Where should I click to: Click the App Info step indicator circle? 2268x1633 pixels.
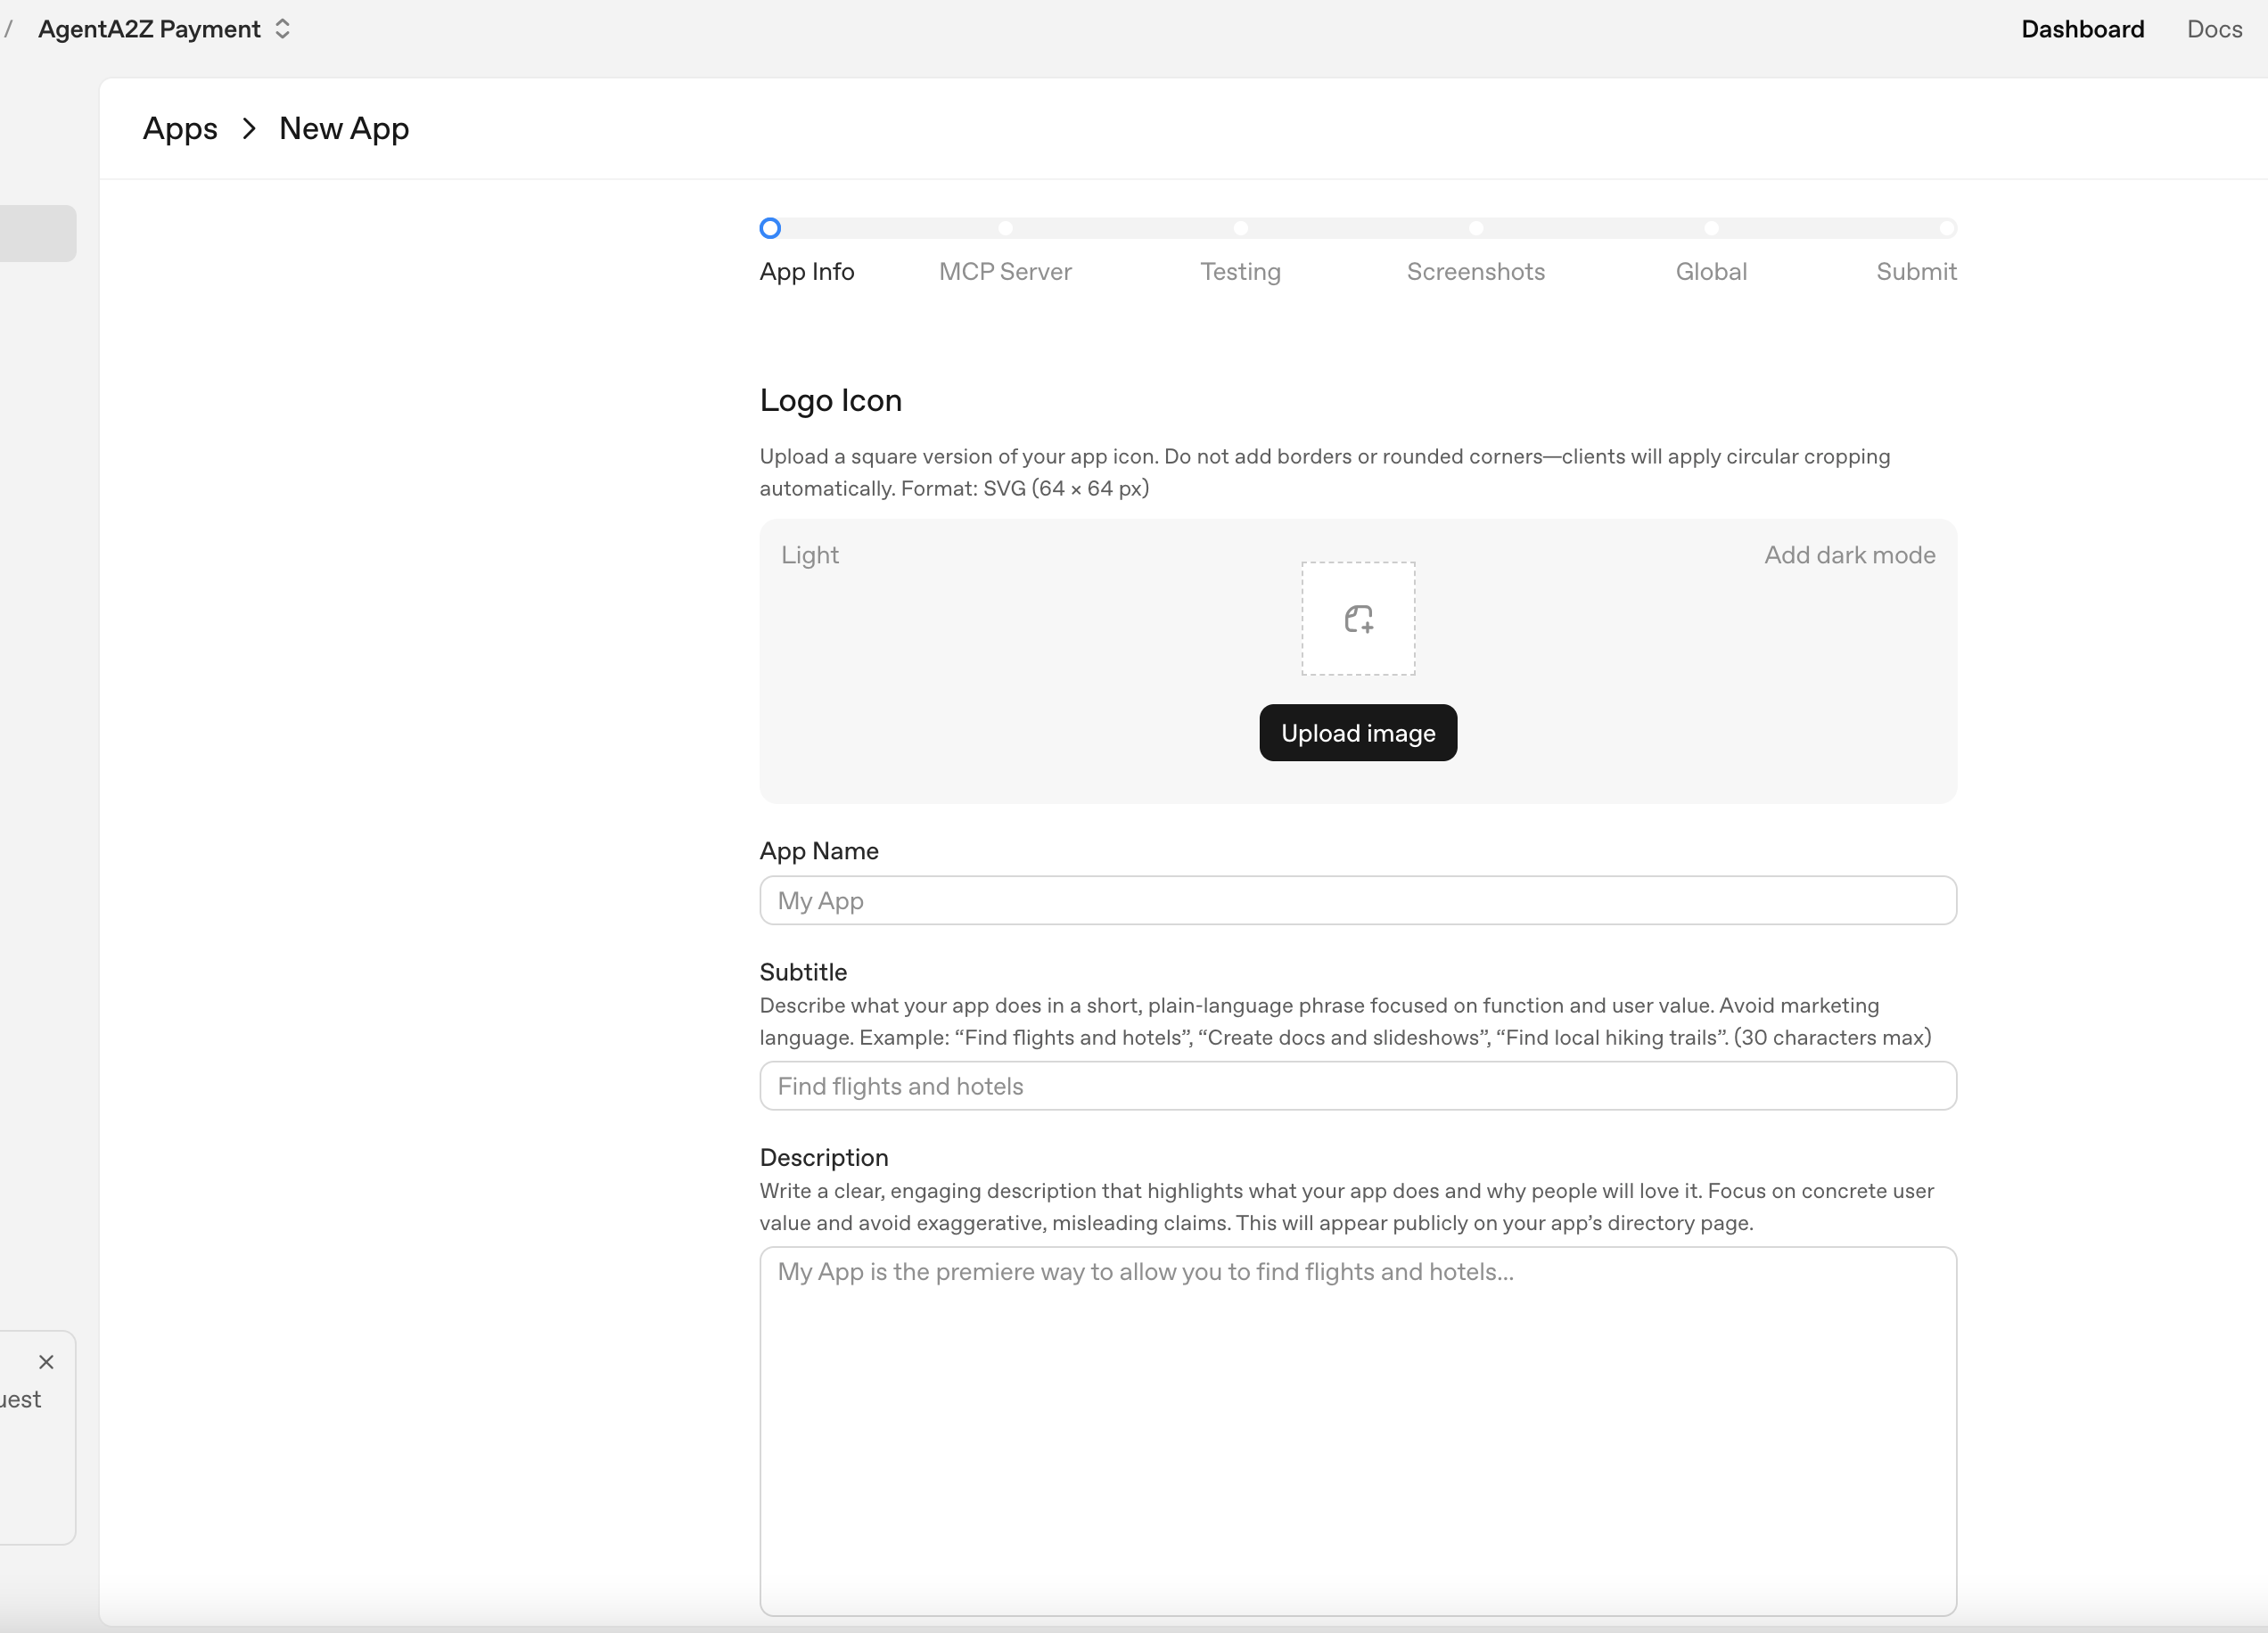click(x=770, y=227)
